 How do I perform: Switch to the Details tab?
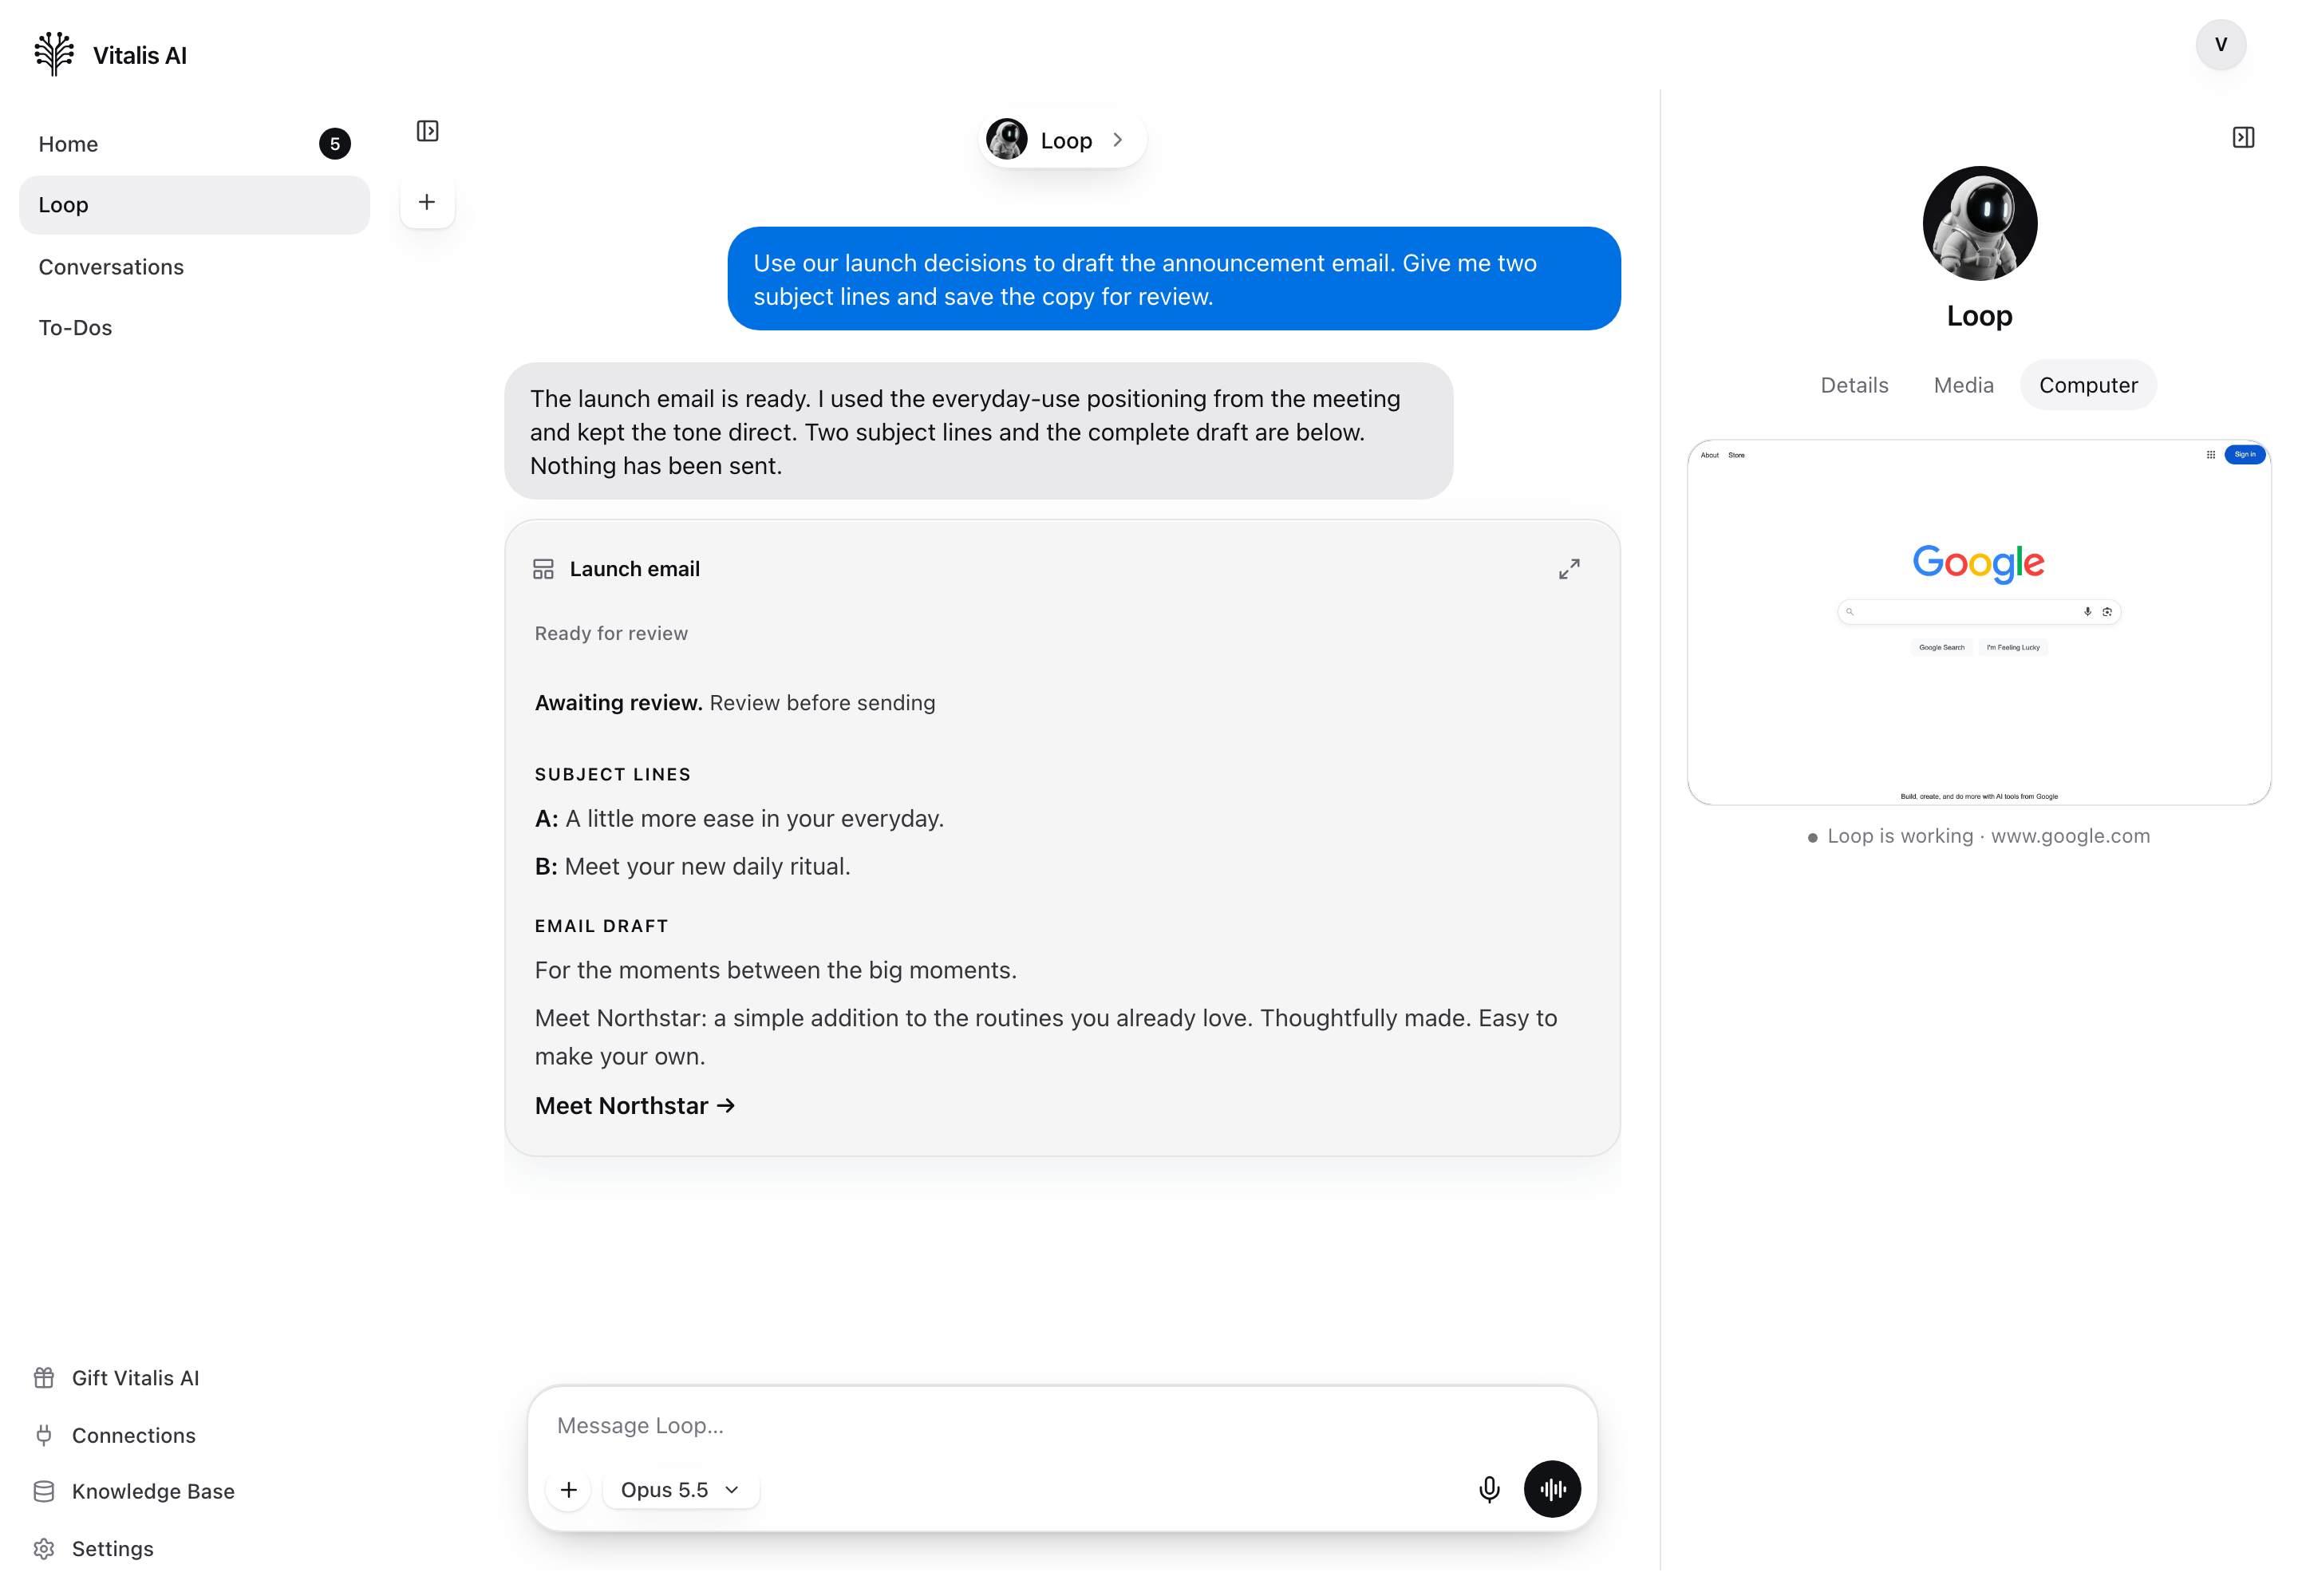tap(1854, 385)
